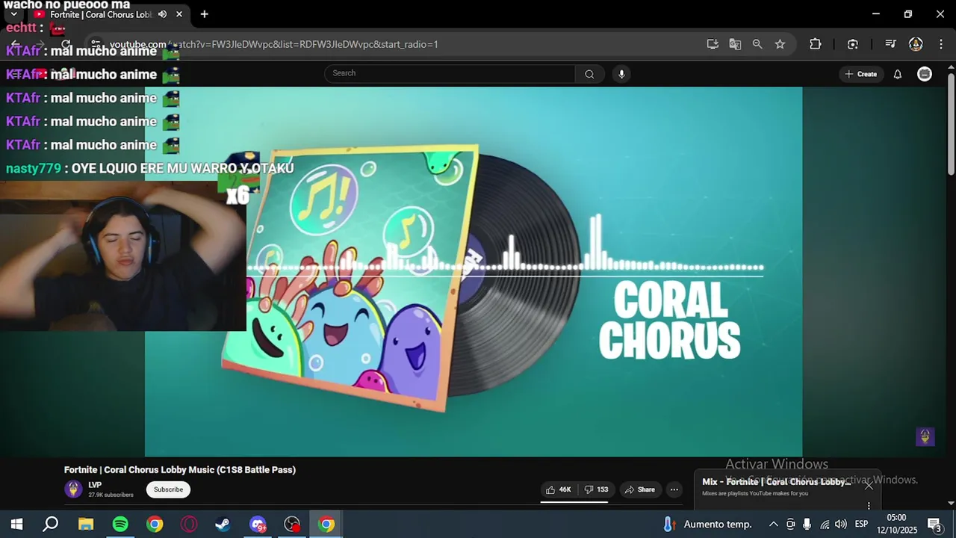This screenshot has height=538, width=956.
Task: Open the media controls icon in Chrome toolbar
Action: pyautogui.click(x=890, y=44)
